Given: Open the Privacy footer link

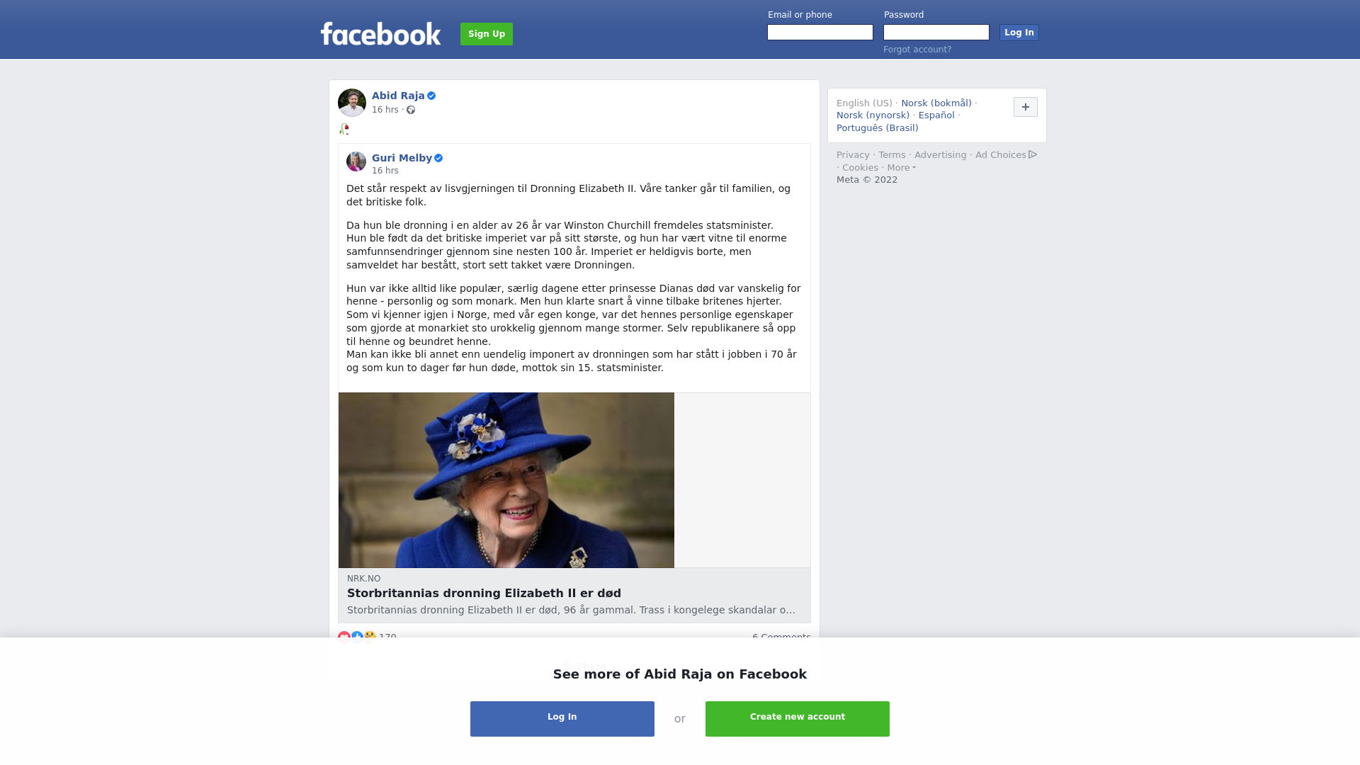Looking at the screenshot, I should [x=853, y=155].
